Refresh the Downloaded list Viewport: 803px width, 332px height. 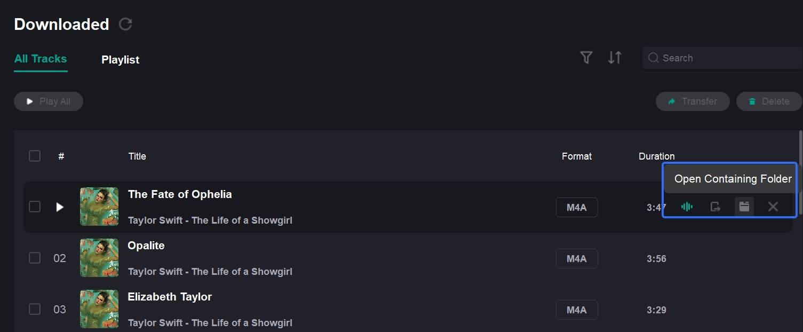126,23
